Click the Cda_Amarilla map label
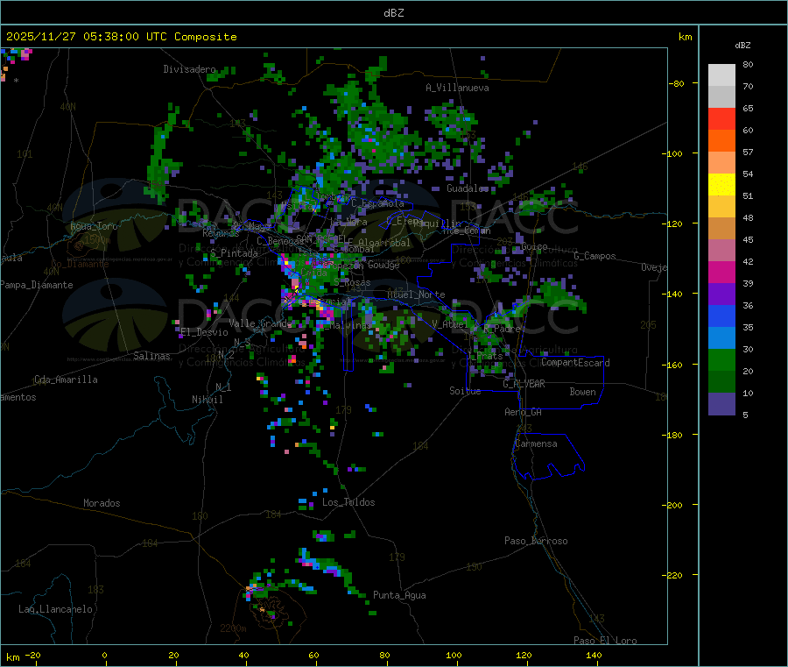The height and width of the screenshot is (667, 788). (x=66, y=380)
